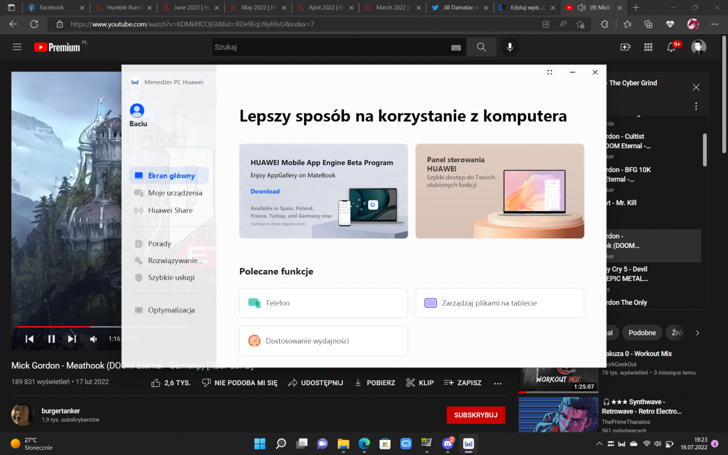Viewport: 728px width, 455px height.
Task: Open YouTube hamburger guide menu
Action: click(17, 47)
